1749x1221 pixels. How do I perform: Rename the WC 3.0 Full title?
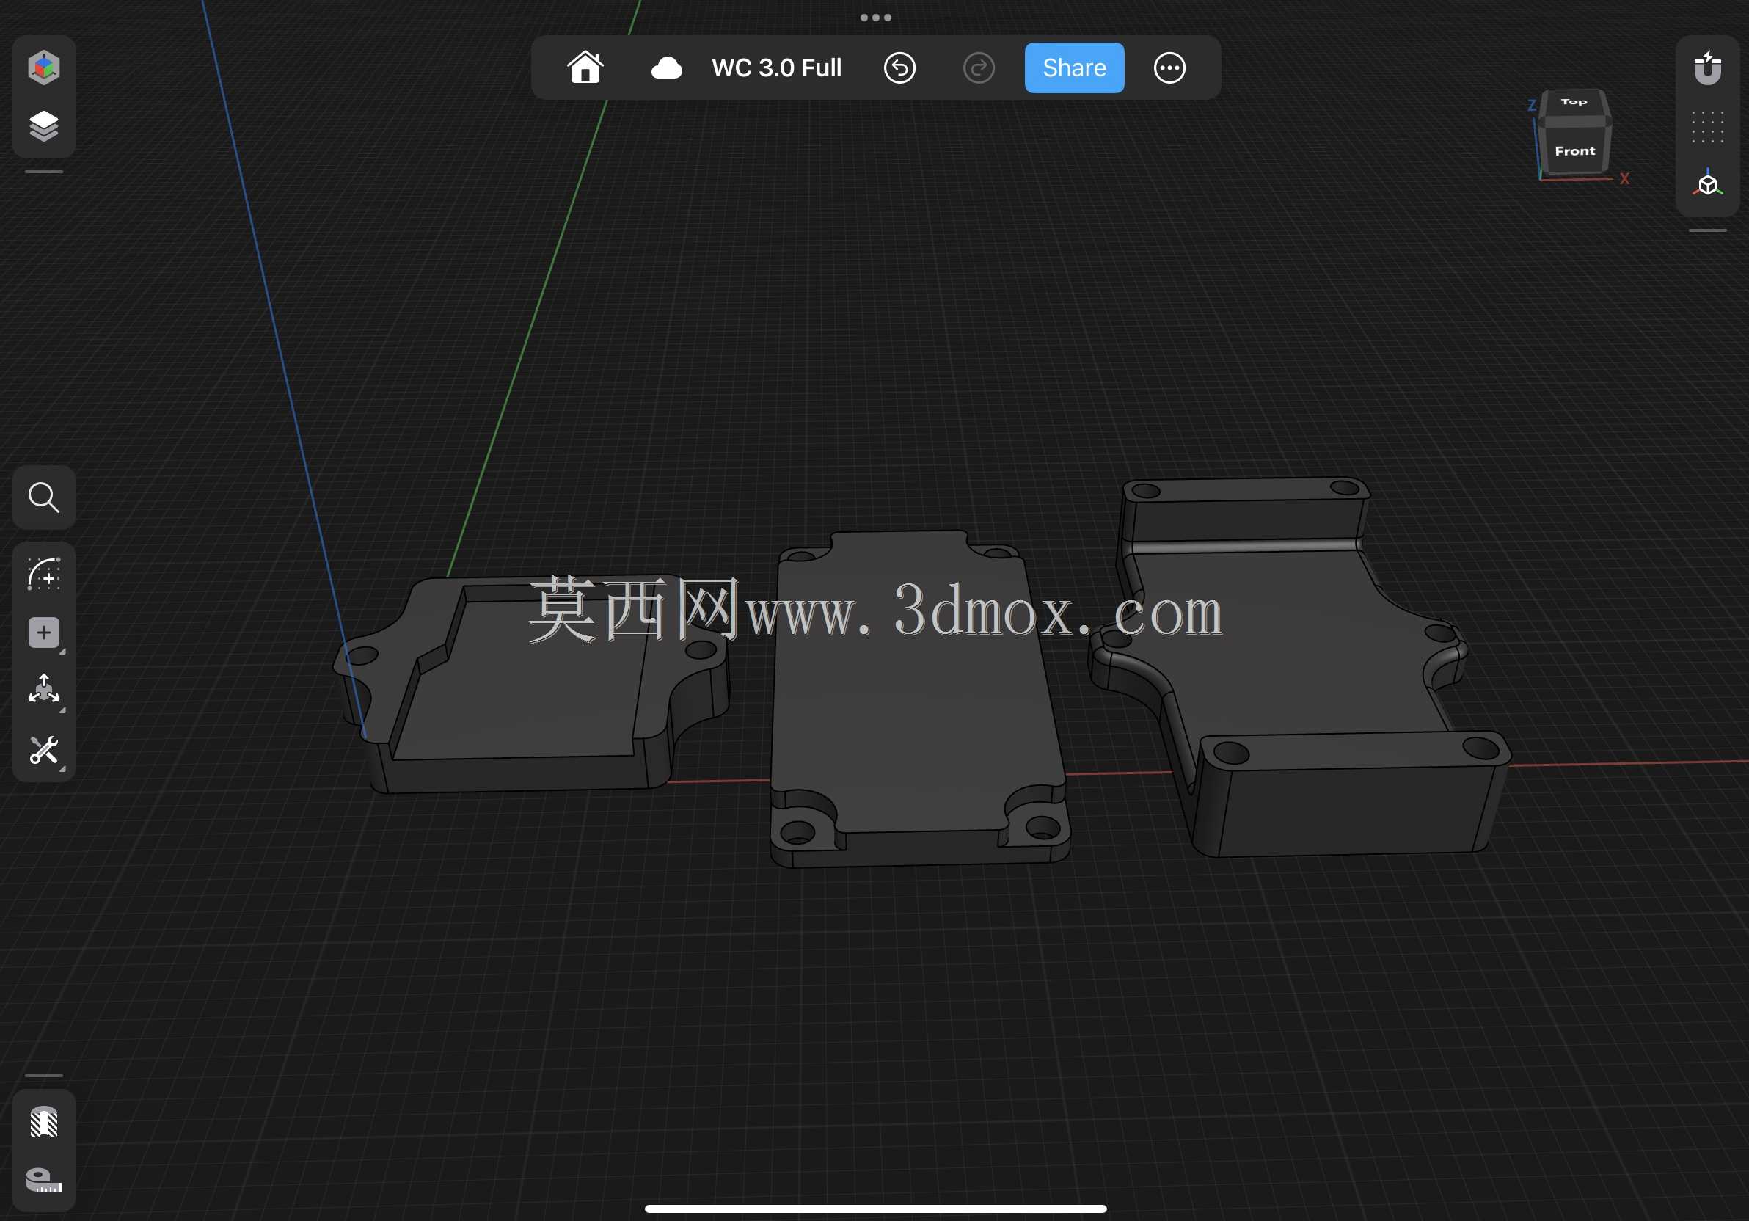[776, 68]
